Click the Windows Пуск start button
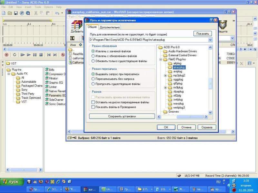The width and height of the screenshot is (258, 193). [x=12, y=182]
